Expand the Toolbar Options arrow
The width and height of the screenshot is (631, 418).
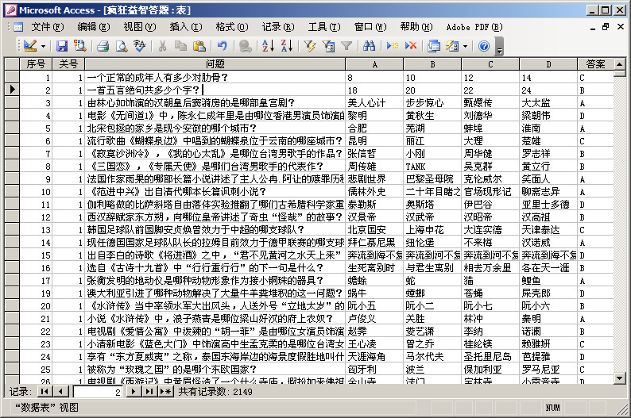pos(499,46)
